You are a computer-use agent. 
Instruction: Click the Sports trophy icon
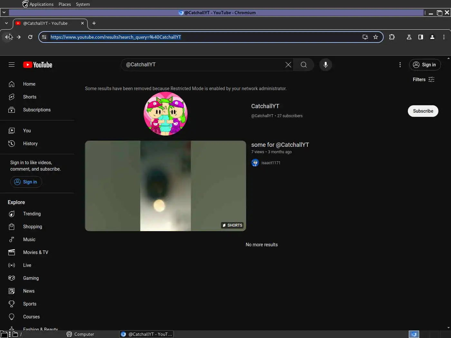coord(12,304)
